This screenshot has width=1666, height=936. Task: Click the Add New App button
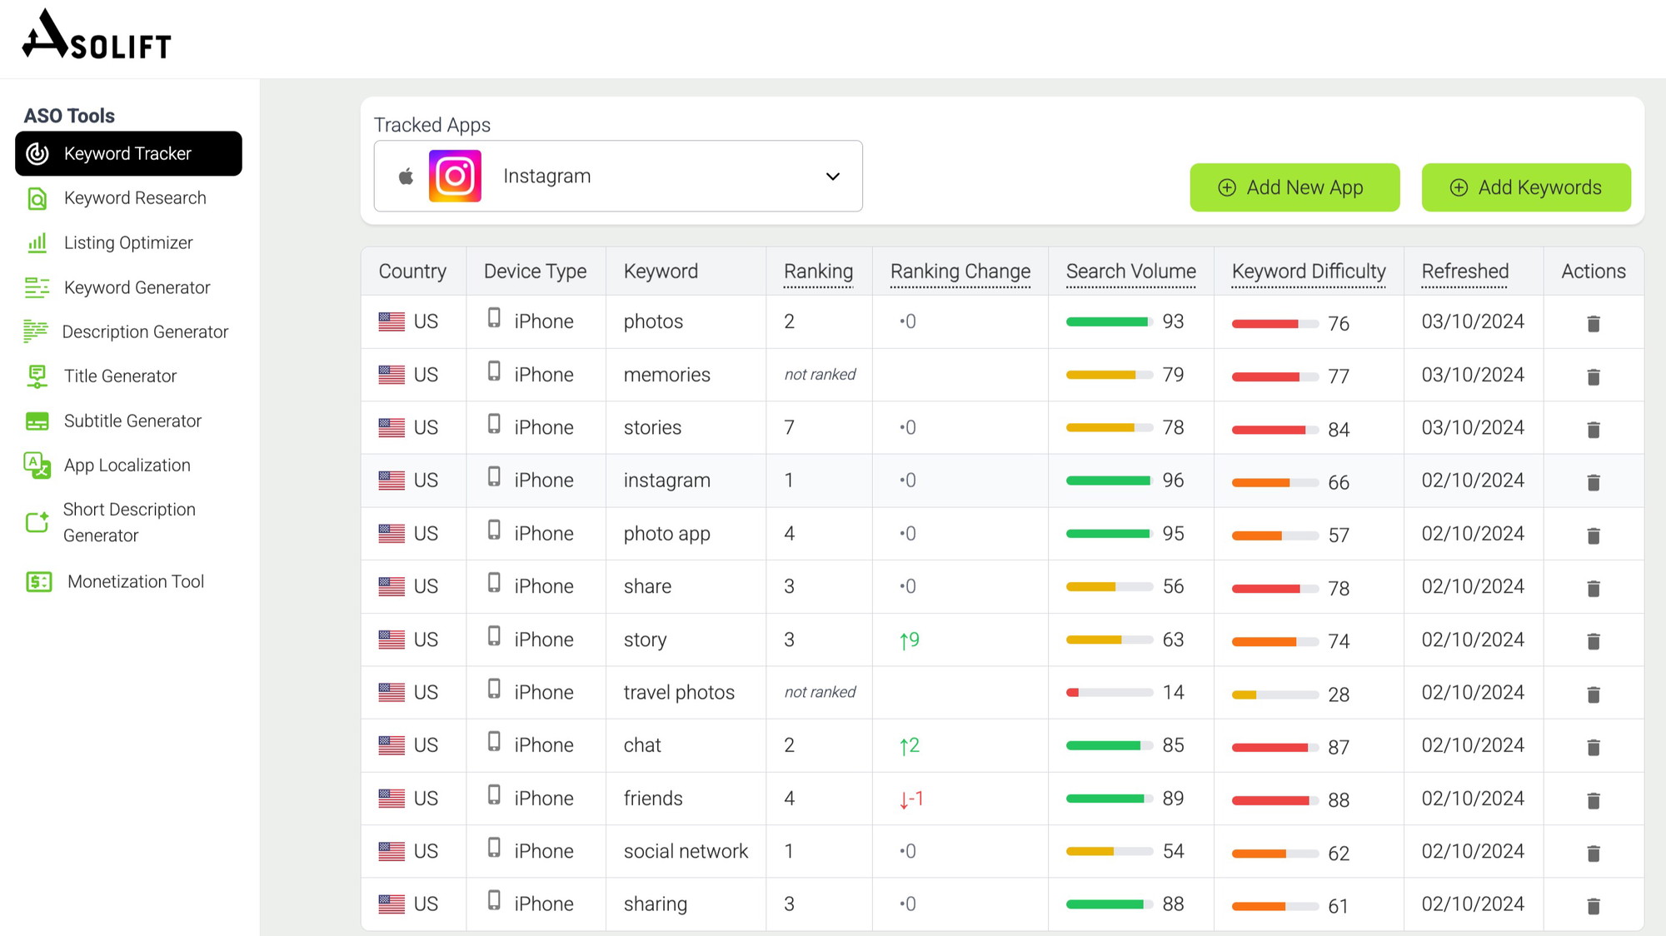click(1294, 187)
